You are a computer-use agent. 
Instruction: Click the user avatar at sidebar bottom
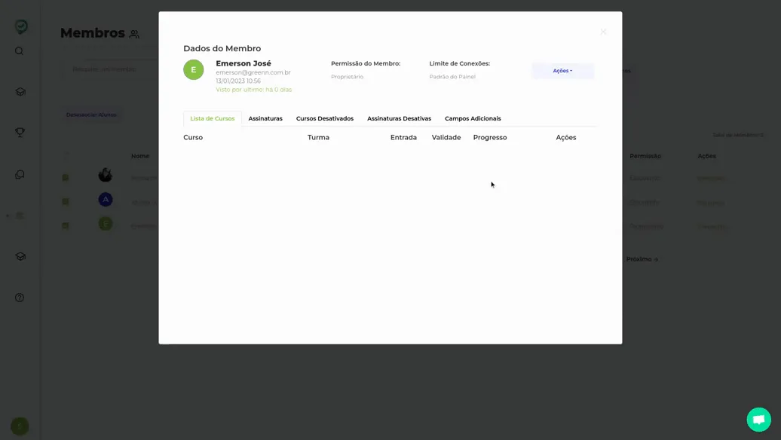click(20, 426)
